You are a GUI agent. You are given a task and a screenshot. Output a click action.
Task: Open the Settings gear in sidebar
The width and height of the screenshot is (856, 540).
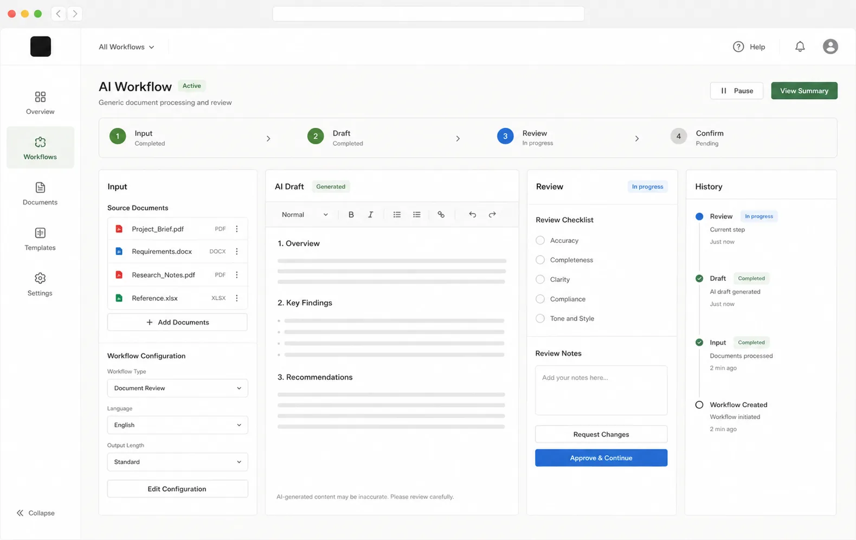(x=40, y=278)
